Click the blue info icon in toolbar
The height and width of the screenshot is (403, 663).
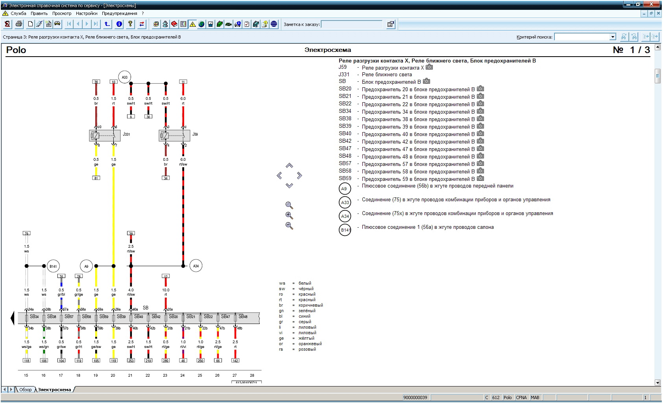[x=119, y=24]
